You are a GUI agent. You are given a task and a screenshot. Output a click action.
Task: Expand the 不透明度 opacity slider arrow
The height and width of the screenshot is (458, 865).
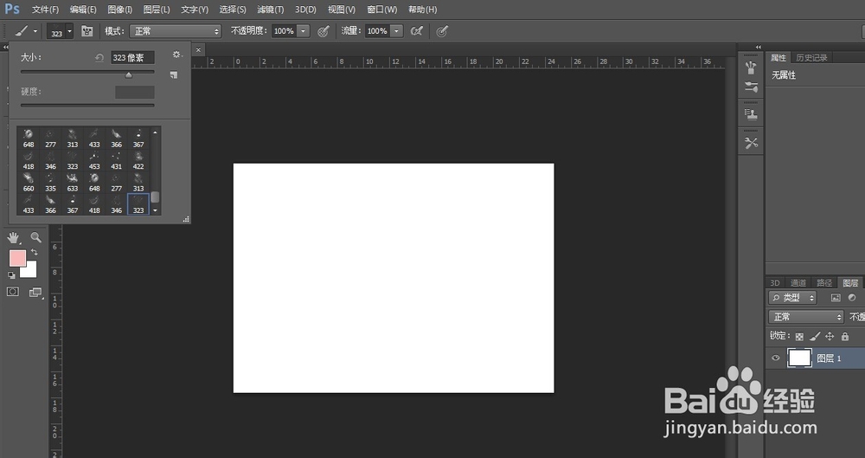coord(303,31)
